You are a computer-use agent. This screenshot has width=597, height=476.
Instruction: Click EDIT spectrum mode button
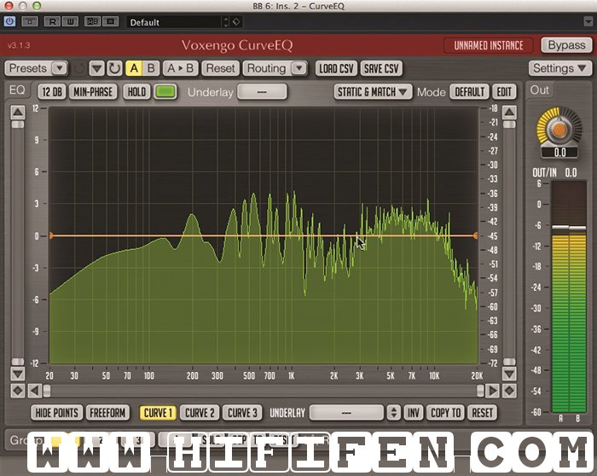point(504,92)
